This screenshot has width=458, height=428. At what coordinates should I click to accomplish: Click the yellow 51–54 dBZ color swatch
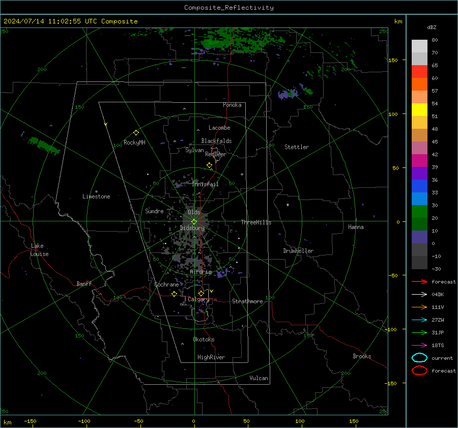419,110
